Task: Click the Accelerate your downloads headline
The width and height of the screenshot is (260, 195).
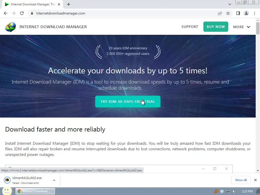Action: [x=128, y=71]
